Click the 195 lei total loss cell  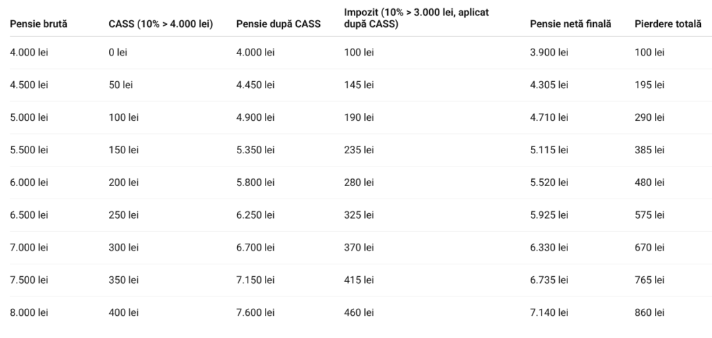pos(649,85)
